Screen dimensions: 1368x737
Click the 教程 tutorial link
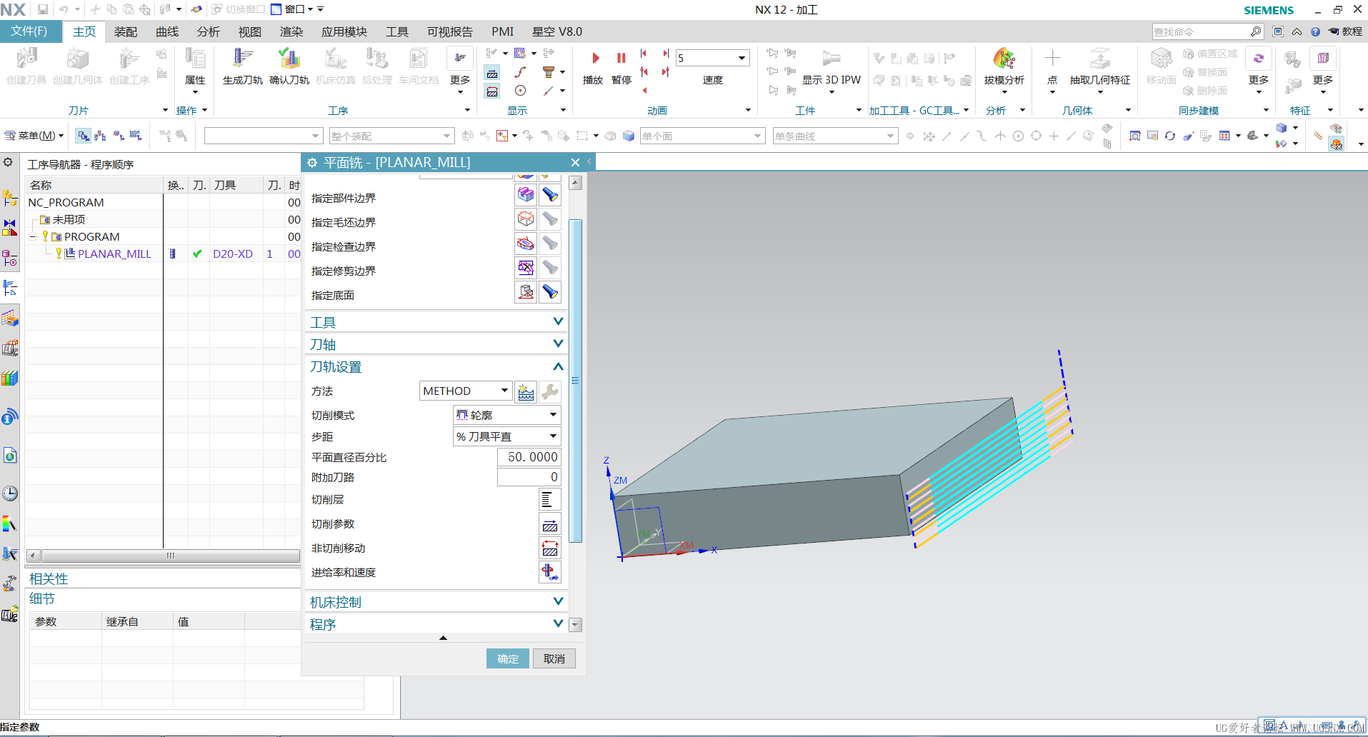(1346, 31)
